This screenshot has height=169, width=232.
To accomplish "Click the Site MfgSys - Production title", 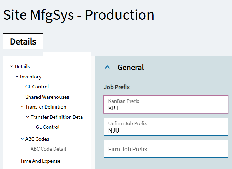I will 79,15.
